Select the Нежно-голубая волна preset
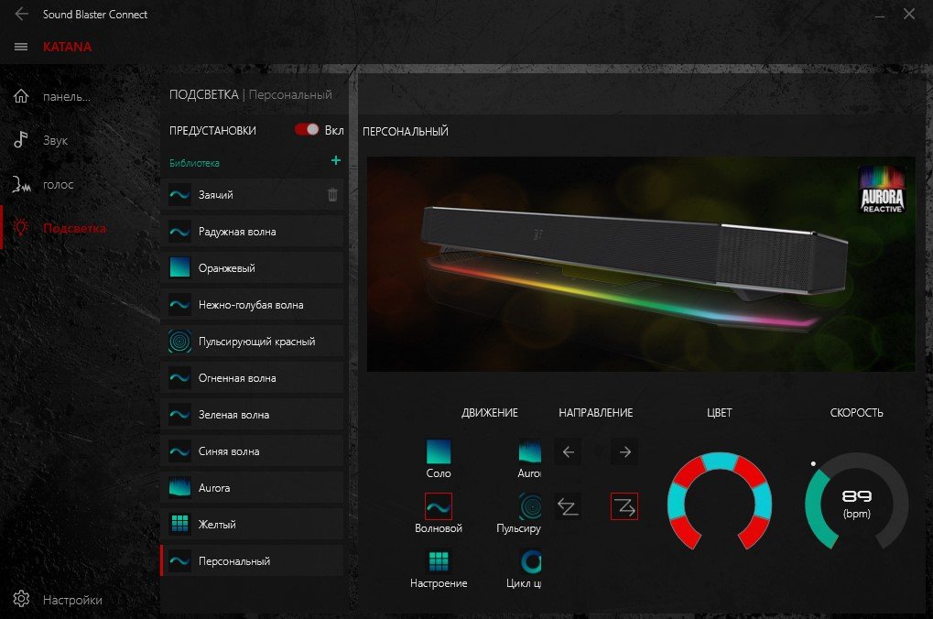This screenshot has width=933, height=619. tap(252, 305)
